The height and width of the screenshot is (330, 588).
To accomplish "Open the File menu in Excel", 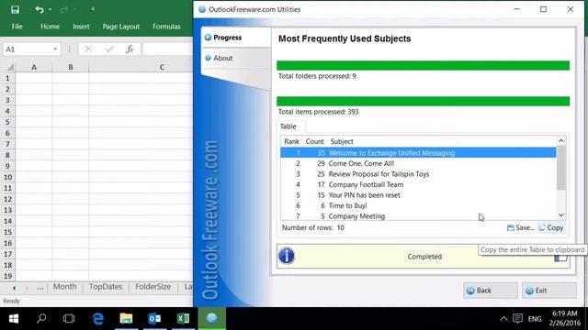I will pyautogui.click(x=17, y=27).
